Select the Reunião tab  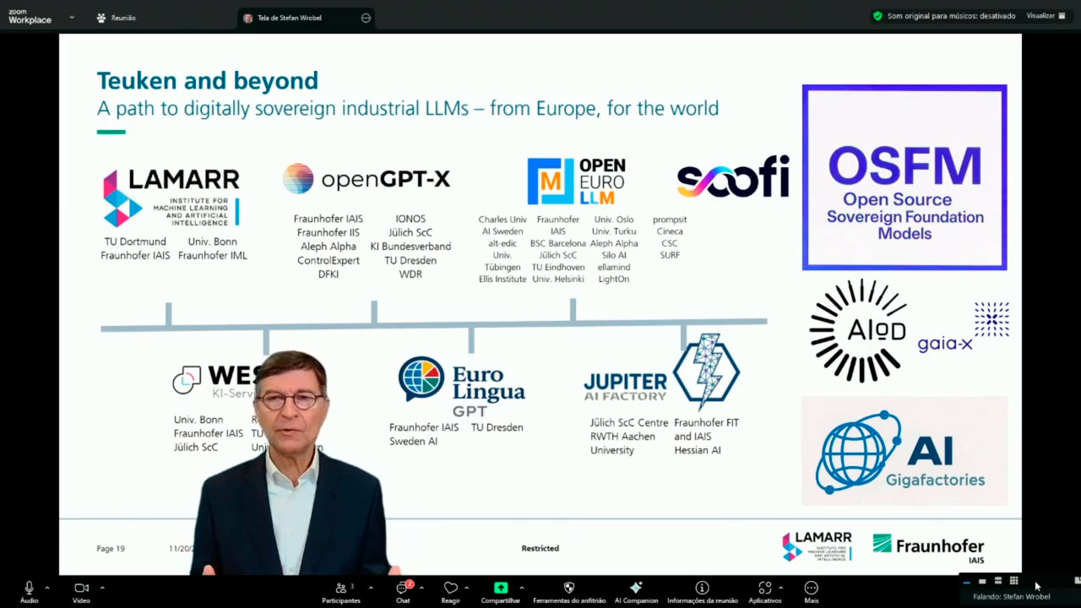pyautogui.click(x=117, y=18)
